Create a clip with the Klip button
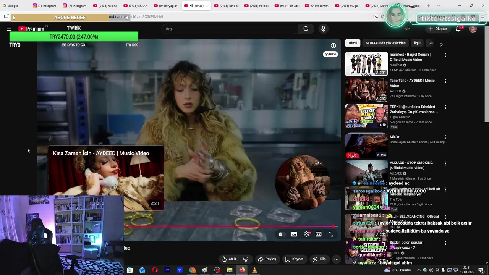The width and height of the screenshot is (489, 275). click(319, 259)
